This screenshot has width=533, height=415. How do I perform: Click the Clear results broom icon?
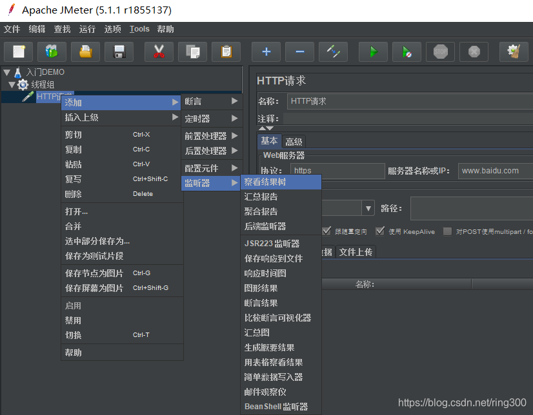coord(514,52)
